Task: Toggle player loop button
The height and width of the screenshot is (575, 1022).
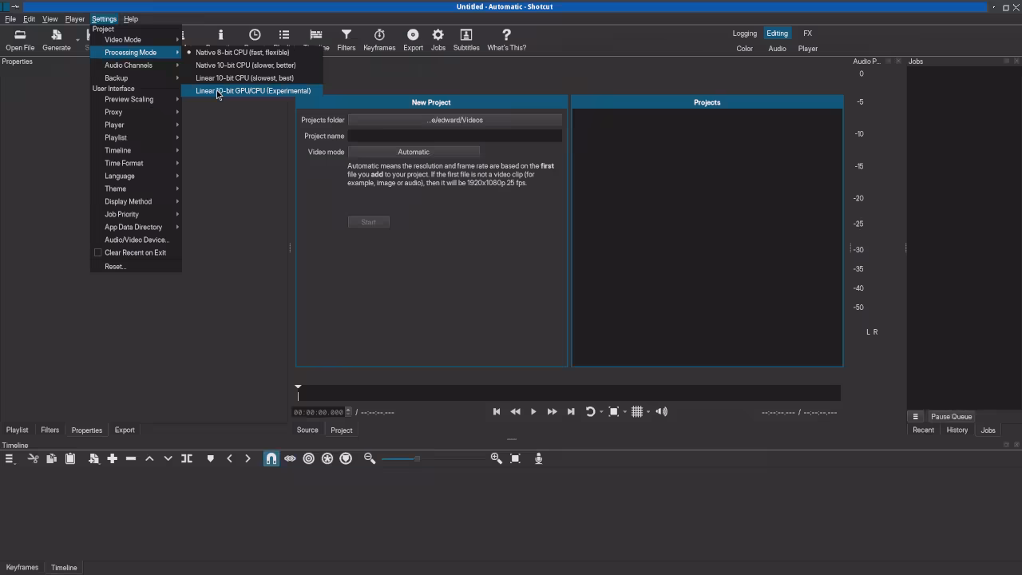Action: click(x=590, y=412)
